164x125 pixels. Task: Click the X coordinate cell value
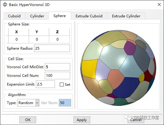tap(19, 39)
